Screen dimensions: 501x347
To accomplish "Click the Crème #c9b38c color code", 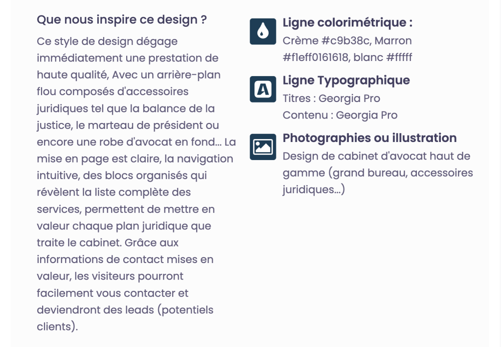I will (x=326, y=41).
